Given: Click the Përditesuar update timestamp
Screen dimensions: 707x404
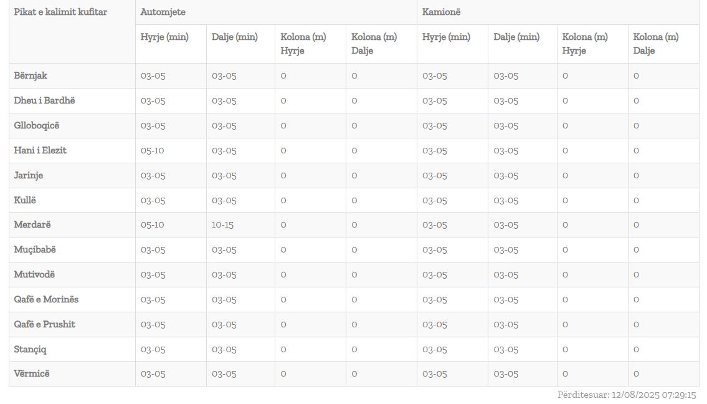Looking at the screenshot, I should (626, 395).
